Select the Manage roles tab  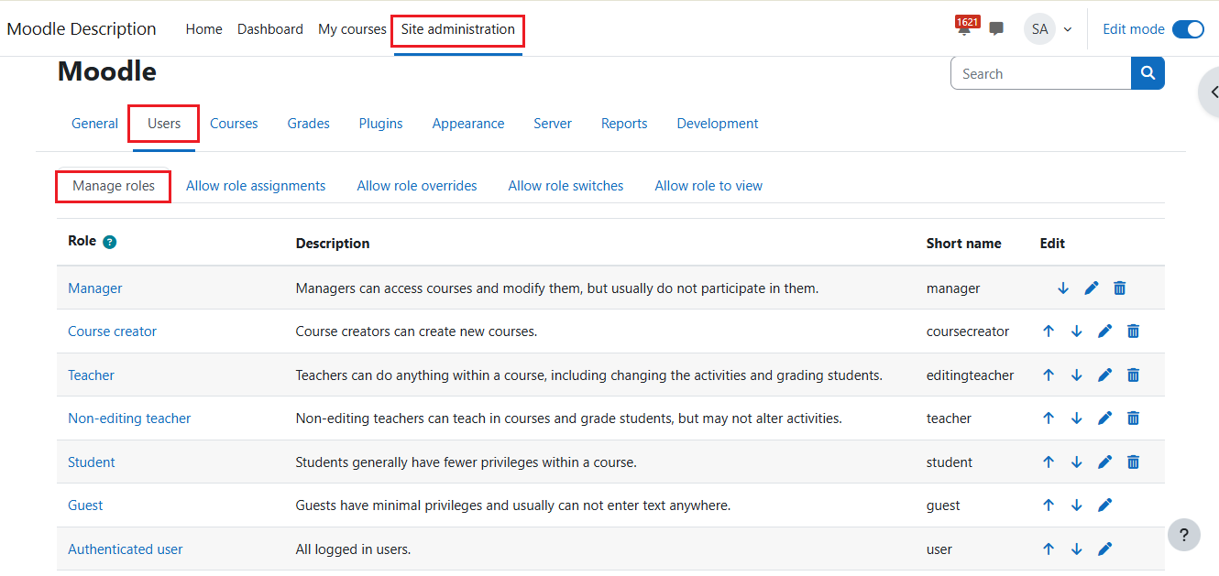click(x=114, y=186)
